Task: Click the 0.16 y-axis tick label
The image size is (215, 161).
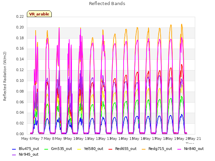Action: tap(20, 49)
